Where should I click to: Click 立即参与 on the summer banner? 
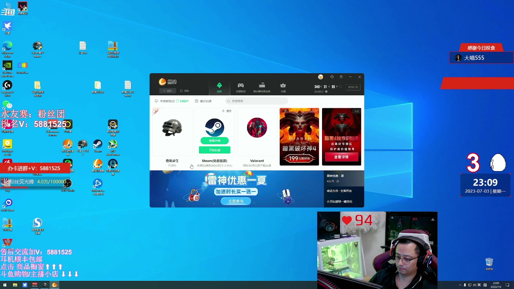tap(236, 201)
